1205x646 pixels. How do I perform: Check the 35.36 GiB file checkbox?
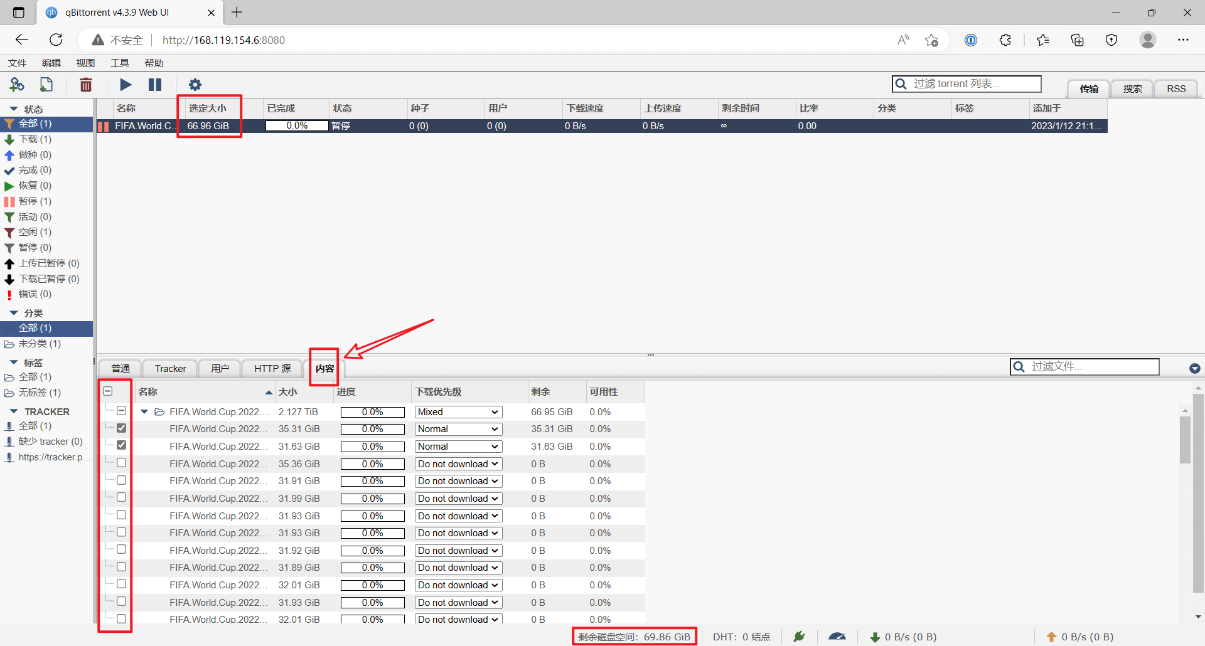122,463
